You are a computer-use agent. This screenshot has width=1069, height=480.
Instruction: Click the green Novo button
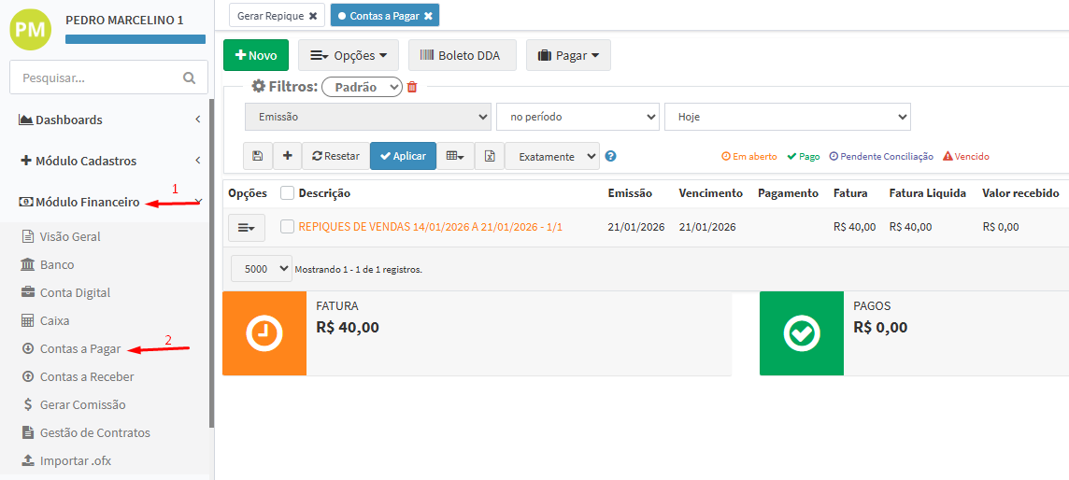pos(256,55)
